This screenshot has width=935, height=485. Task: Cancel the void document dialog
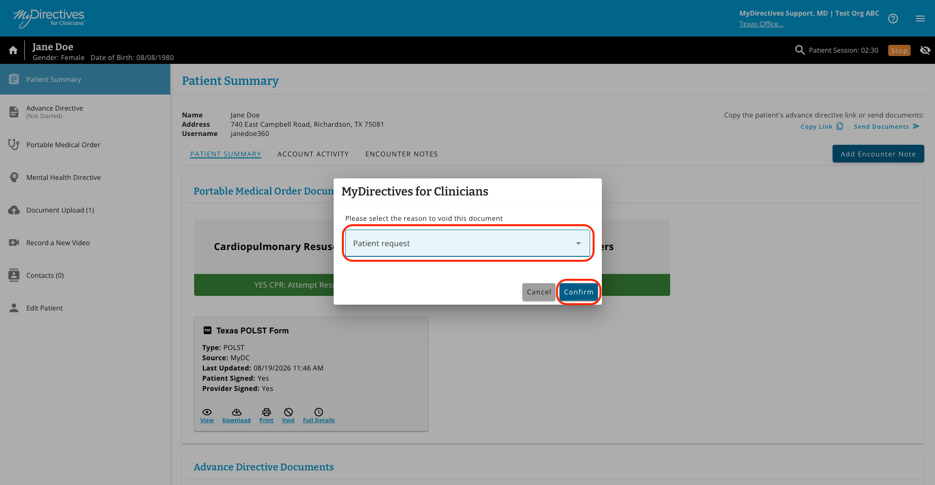tap(539, 292)
